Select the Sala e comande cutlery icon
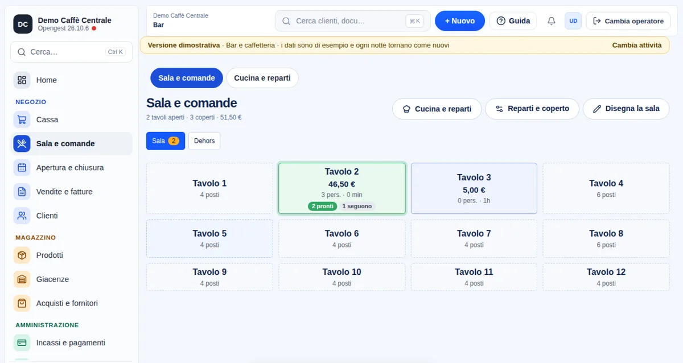This screenshot has height=363, width=683. [22, 144]
